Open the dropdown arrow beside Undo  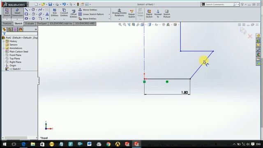tap(67, 5)
